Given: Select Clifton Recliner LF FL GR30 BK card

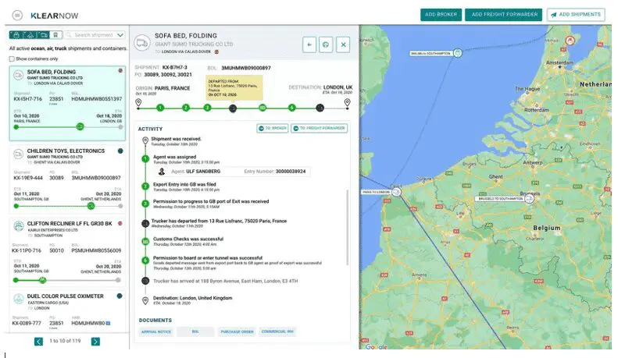Looking at the screenshot, I should pyautogui.click(x=67, y=252).
